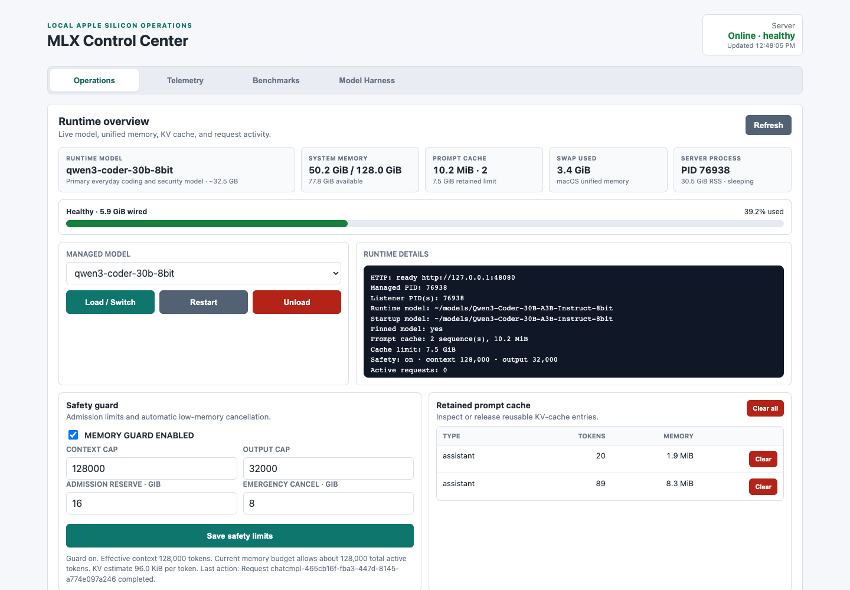This screenshot has height=590, width=850.
Task: Click the 'Retained prompt cache' heading
Action: coord(483,405)
